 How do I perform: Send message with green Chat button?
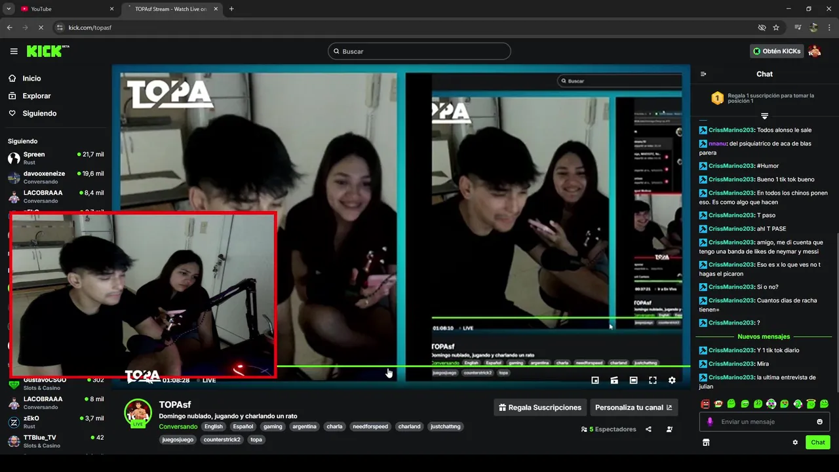817,442
